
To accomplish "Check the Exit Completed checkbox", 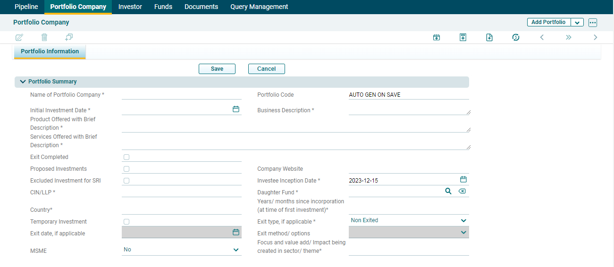I will [126, 157].
